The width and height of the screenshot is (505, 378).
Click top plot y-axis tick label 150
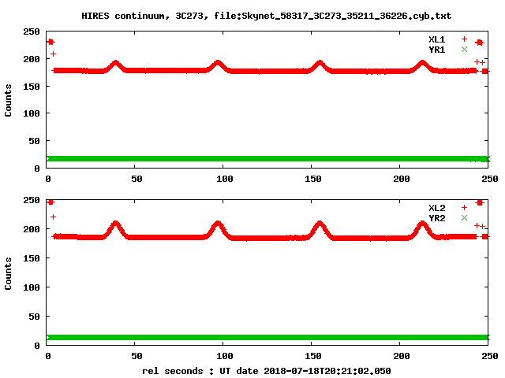point(32,87)
